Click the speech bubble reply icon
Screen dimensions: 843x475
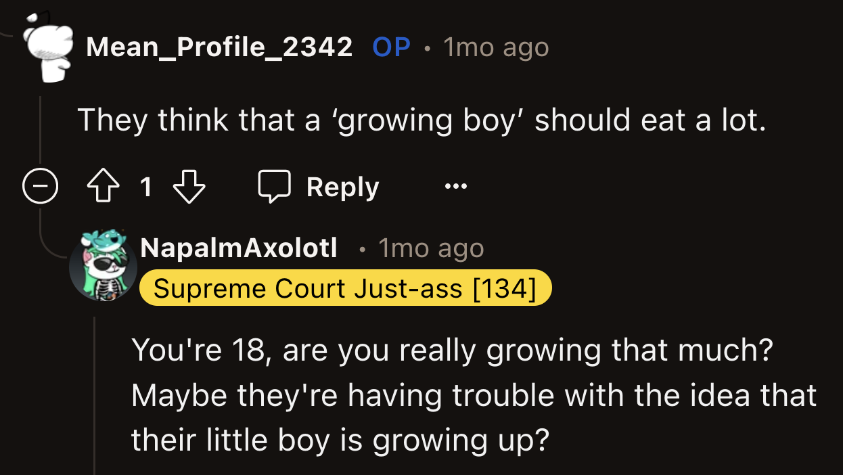(x=274, y=187)
